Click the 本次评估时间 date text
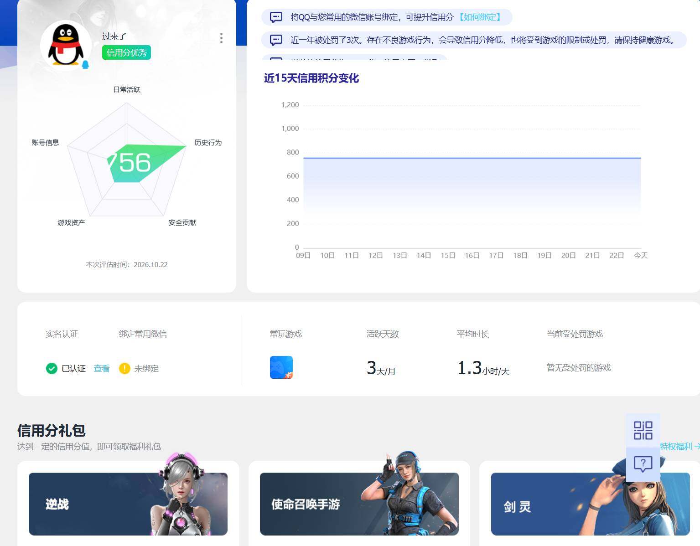Image resolution: width=700 pixels, height=546 pixels. tap(127, 265)
